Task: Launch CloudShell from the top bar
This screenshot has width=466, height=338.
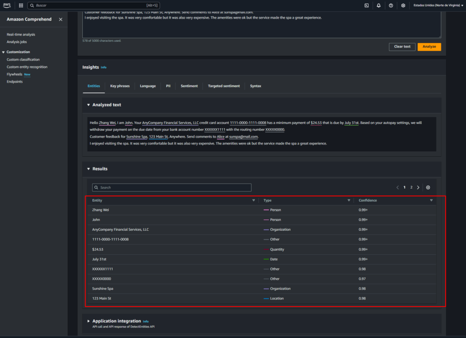Action: [367, 5]
